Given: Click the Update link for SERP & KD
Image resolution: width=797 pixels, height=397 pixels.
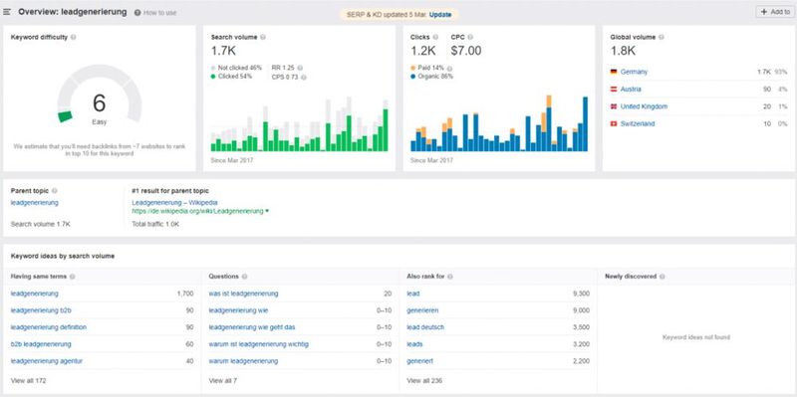Looking at the screenshot, I should [440, 15].
